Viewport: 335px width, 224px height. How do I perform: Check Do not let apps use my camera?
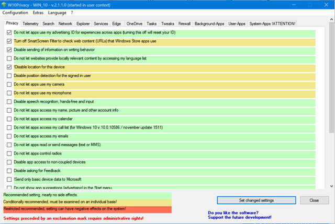click(x=9, y=85)
